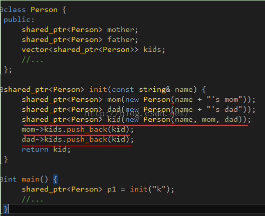Click the highlighted closing brace of main

pos(6,210)
